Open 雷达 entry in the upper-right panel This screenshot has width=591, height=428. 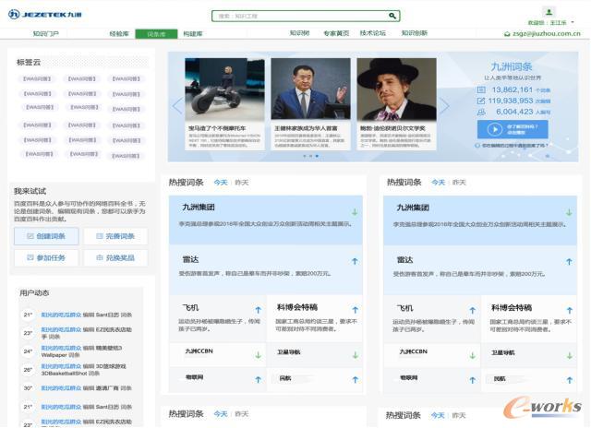point(404,260)
